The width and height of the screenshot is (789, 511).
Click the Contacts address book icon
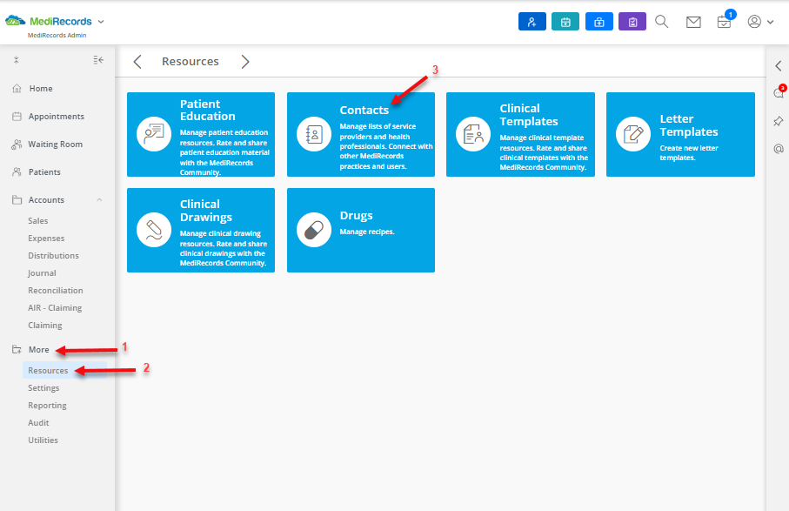pyautogui.click(x=314, y=134)
